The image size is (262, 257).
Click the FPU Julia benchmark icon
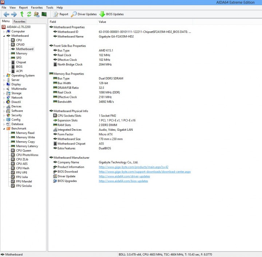tap(13, 177)
